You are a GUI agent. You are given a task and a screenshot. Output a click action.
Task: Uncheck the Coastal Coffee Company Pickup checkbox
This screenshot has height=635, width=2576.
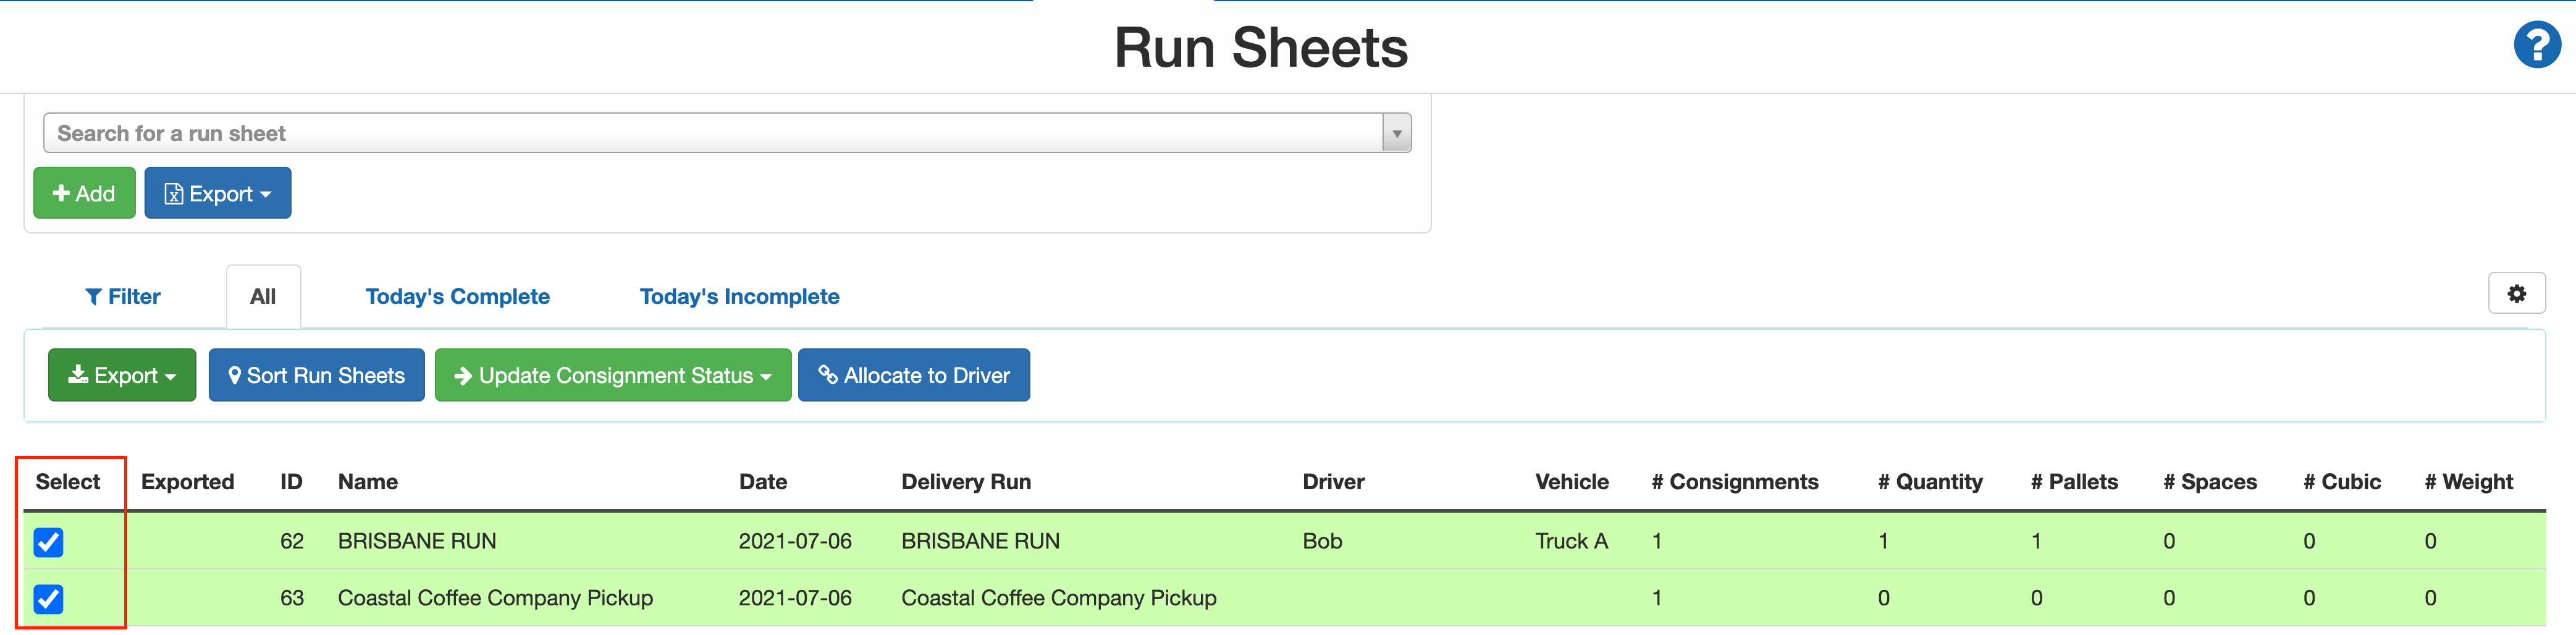click(x=48, y=599)
